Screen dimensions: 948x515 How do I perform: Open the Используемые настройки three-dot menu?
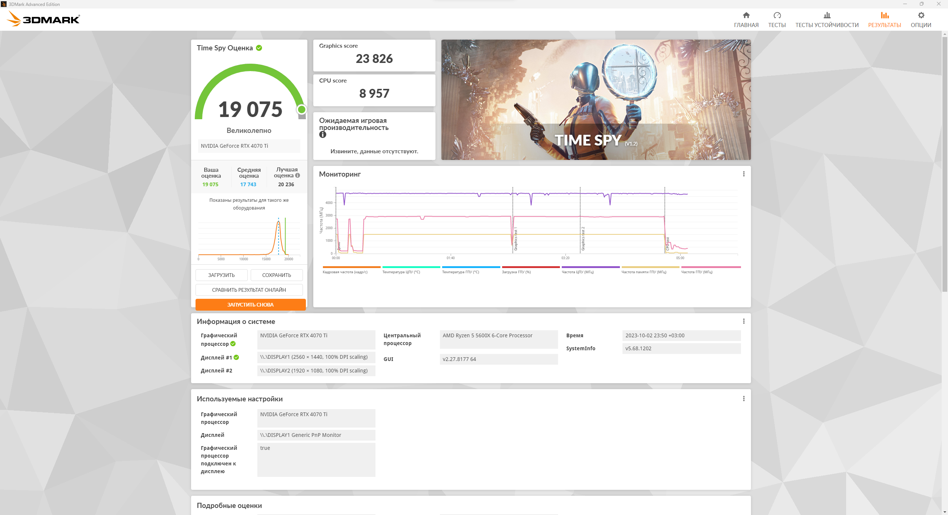click(744, 399)
